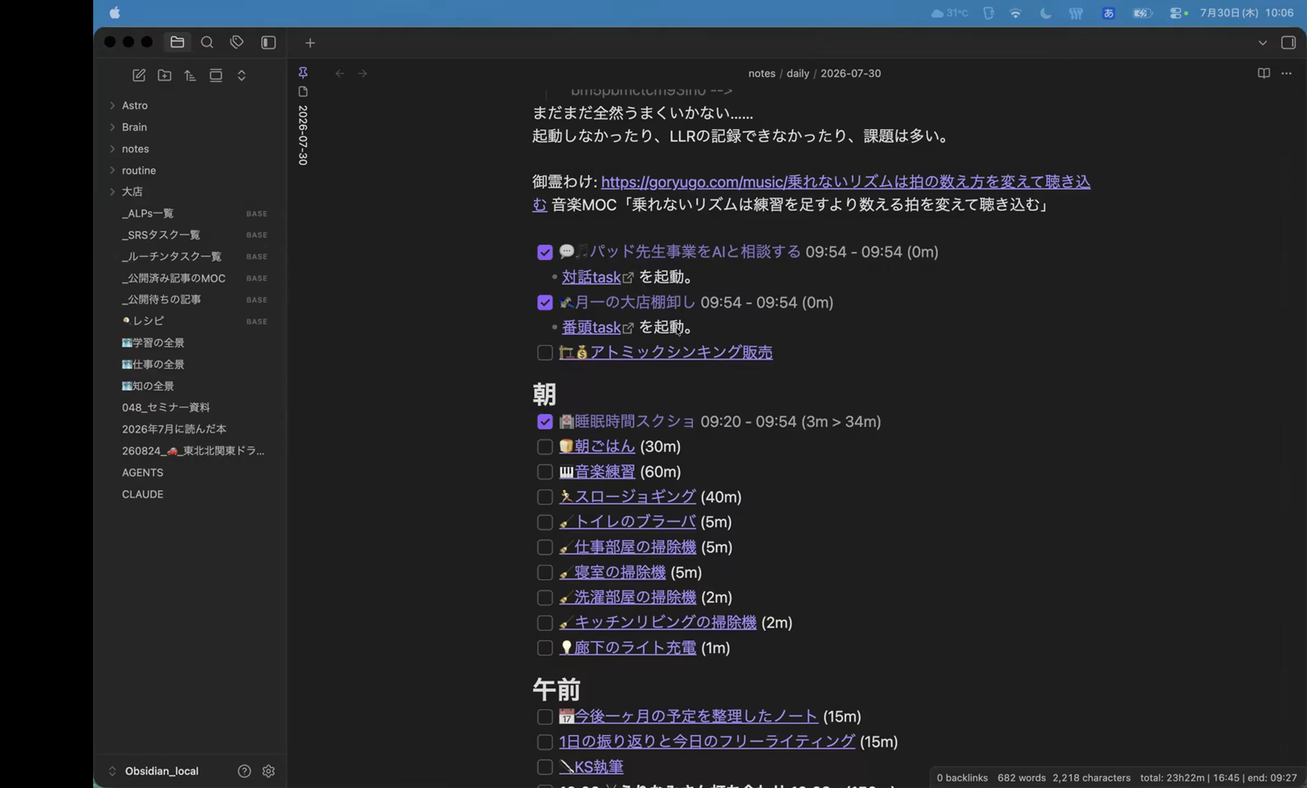Toggle the right sidebar icon
Screen dimensions: 1307x788
1288,43
